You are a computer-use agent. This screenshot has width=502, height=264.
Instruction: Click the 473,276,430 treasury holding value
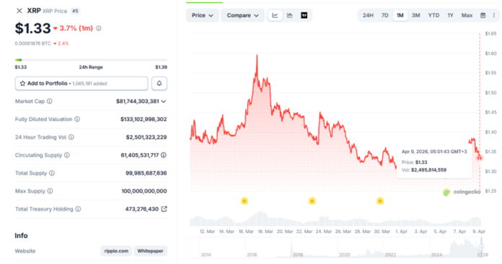pyautogui.click(x=142, y=209)
